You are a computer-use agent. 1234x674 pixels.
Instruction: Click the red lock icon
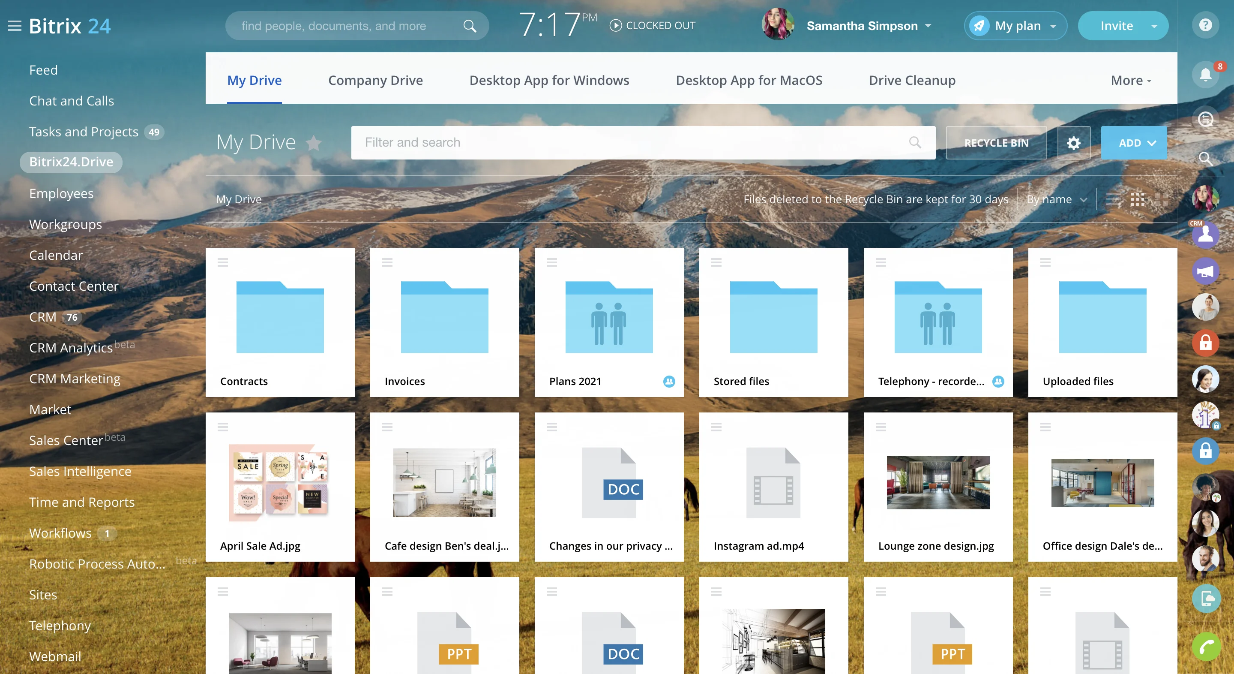1205,343
